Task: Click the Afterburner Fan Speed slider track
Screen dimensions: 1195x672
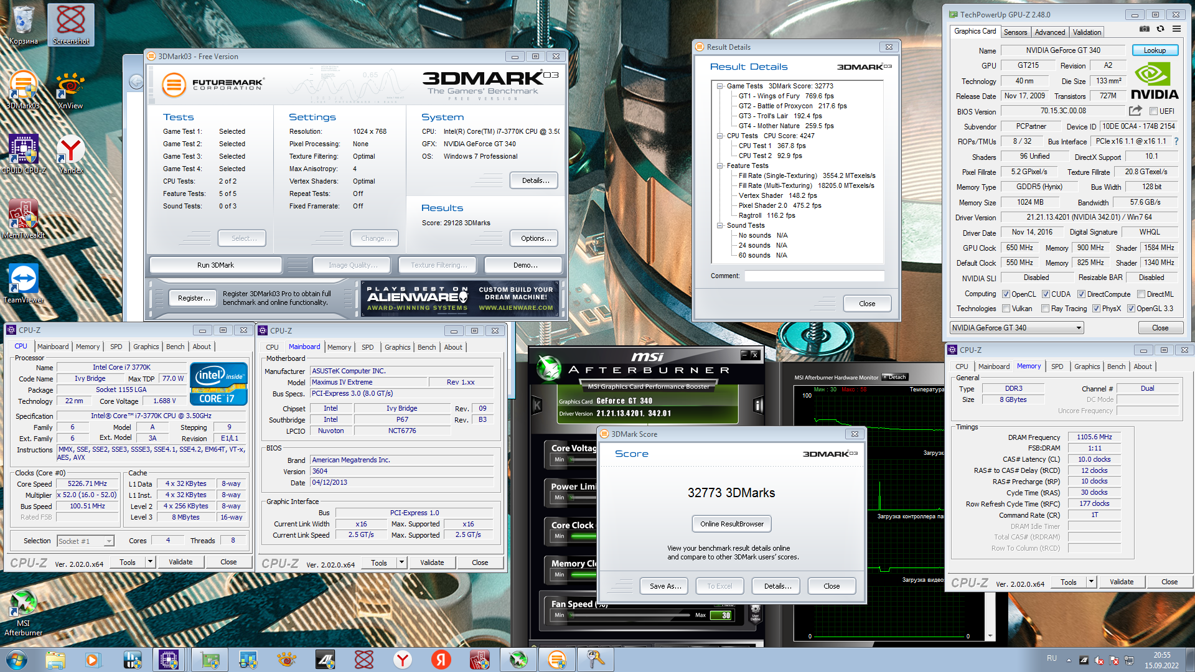Action: tap(629, 615)
